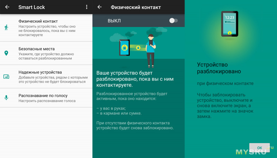Click the Физический контакт header title

pos(136,7)
